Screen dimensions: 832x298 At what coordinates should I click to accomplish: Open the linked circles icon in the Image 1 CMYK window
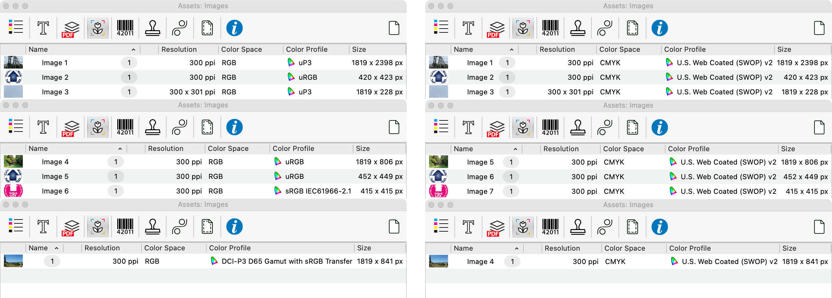click(605, 28)
